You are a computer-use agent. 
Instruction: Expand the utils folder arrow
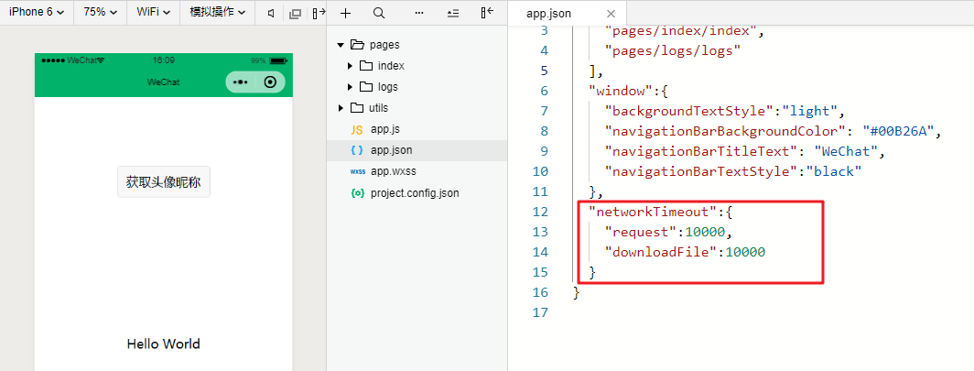(341, 108)
